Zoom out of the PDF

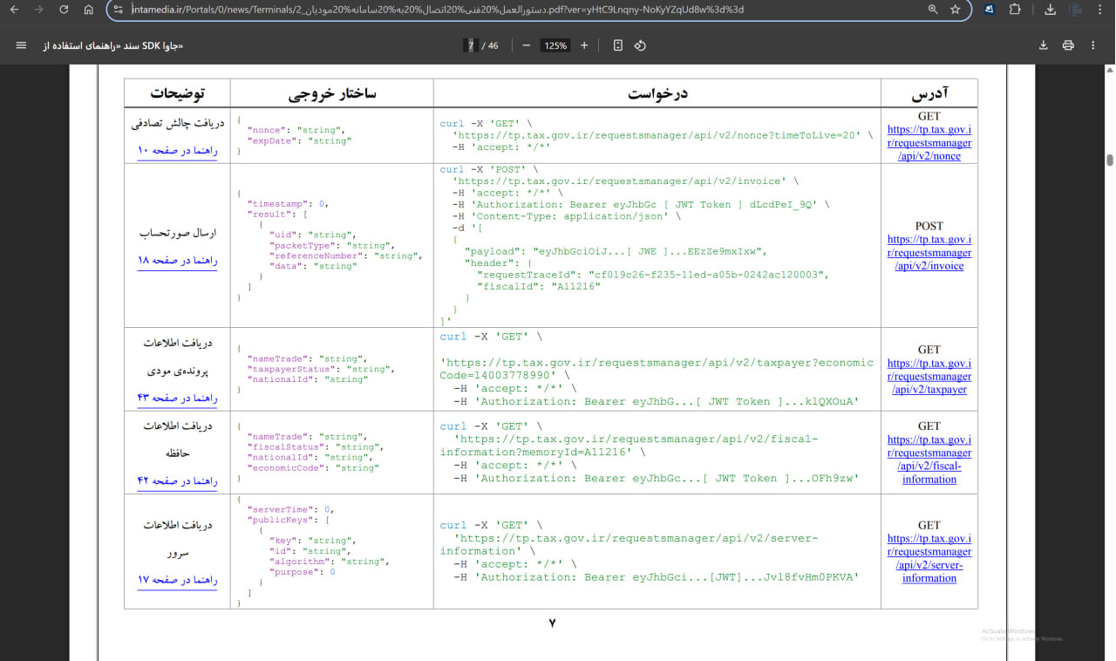coord(526,45)
